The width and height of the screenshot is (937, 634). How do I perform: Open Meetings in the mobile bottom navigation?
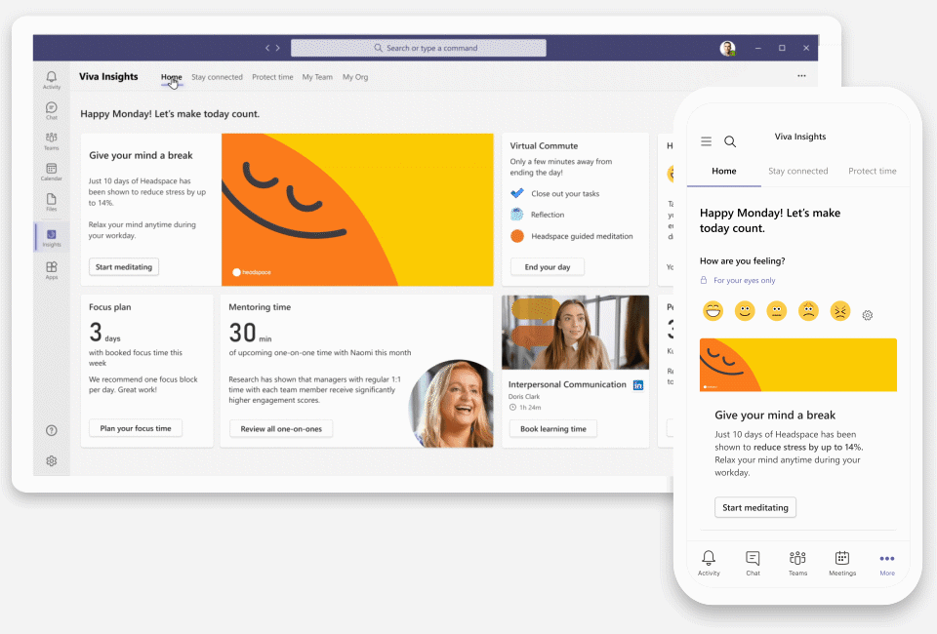[841, 563]
